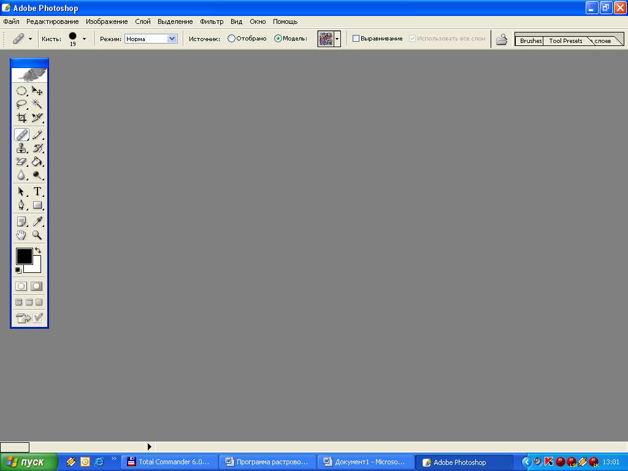Image resolution: width=628 pixels, height=471 pixels.
Task: Open the status bar info triangle menu
Action: (150, 446)
